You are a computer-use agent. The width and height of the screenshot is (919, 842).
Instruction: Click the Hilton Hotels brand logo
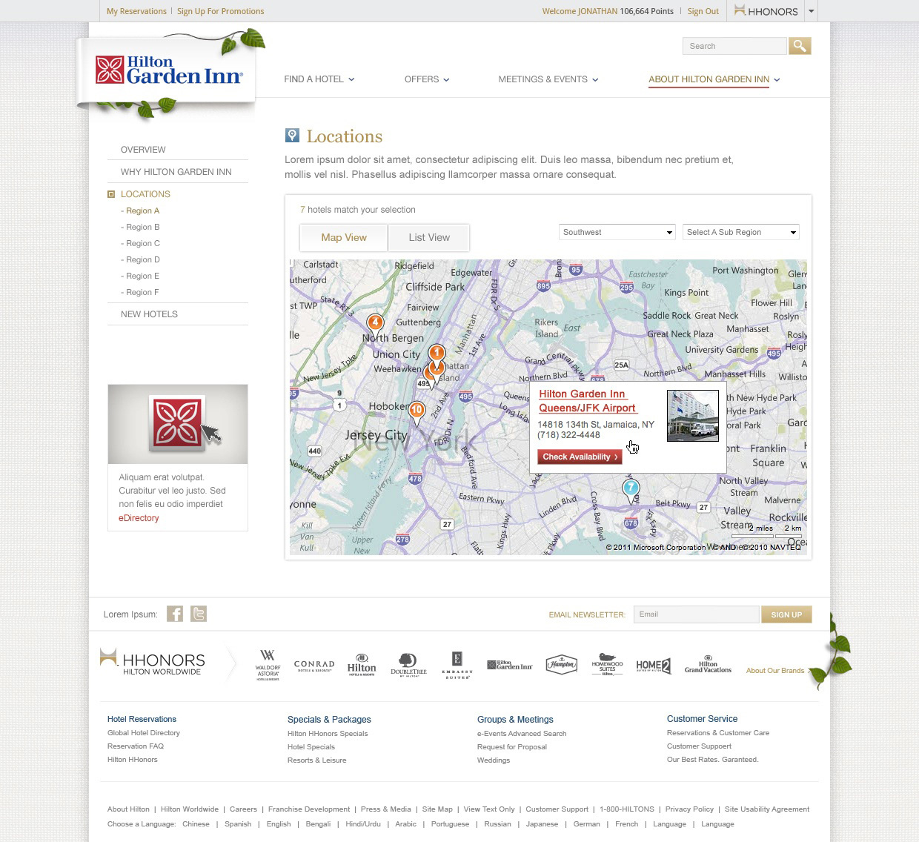pyautogui.click(x=362, y=665)
